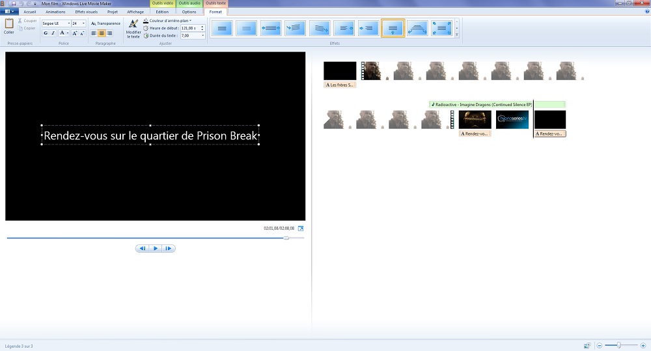This screenshot has width=651, height=351.
Task: Click the blue Help question icon
Action: pyautogui.click(x=647, y=12)
